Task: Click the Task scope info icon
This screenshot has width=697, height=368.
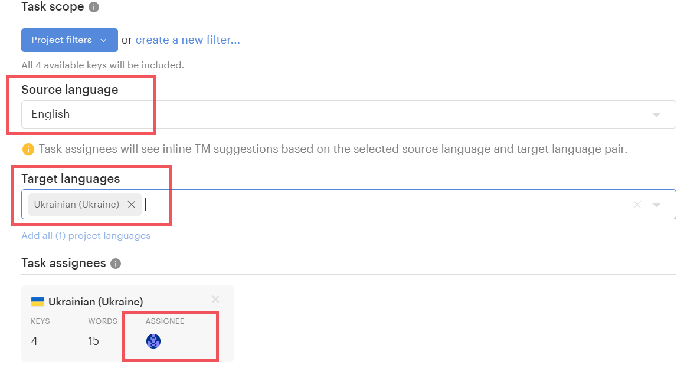Action: pyautogui.click(x=93, y=8)
